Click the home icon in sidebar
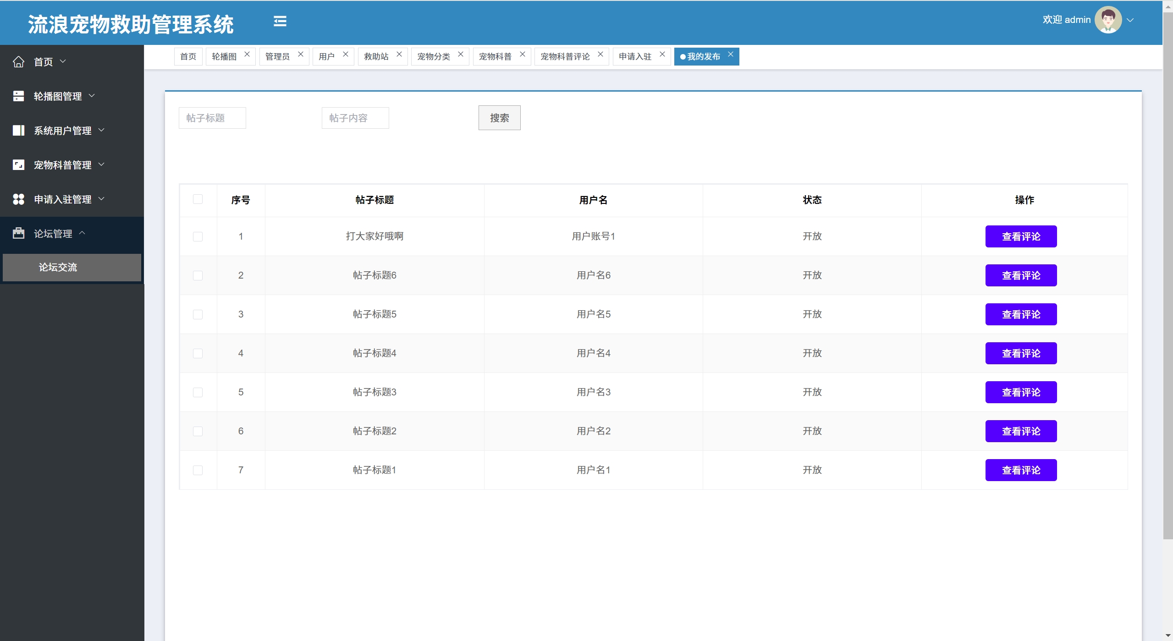1173x641 pixels. [18, 62]
